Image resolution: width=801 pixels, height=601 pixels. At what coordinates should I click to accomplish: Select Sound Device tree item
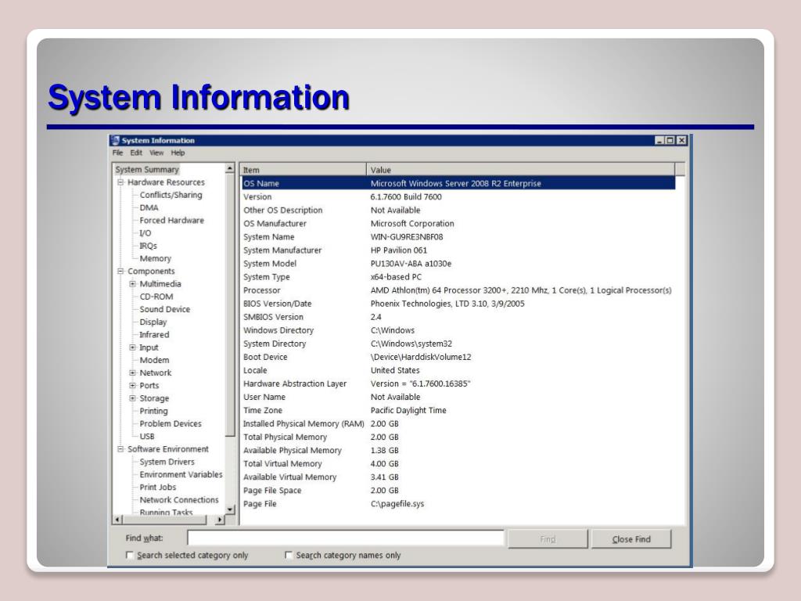coord(165,310)
